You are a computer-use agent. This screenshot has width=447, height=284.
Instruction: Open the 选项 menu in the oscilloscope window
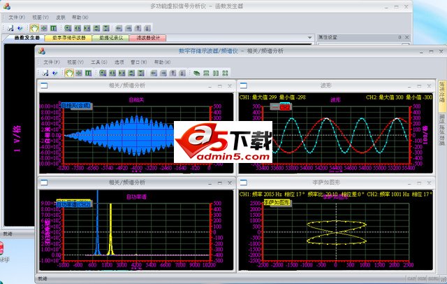pos(119,62)
